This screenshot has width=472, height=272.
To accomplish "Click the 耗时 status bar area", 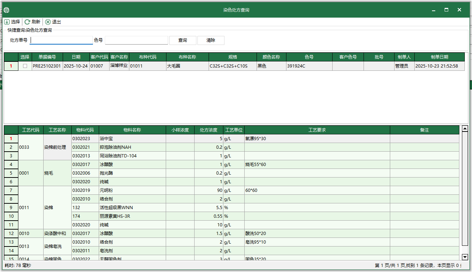I will (18, 267).
